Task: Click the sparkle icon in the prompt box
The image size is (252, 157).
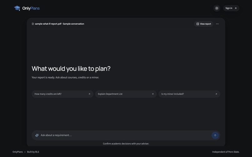Action: 37,136
